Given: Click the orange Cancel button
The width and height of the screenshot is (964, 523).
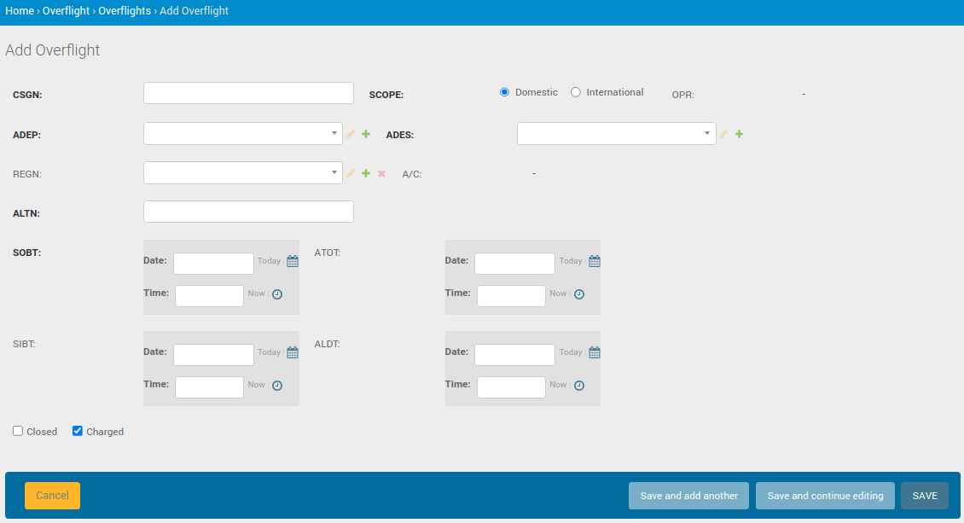Looking at the screenshot, I should tap(52, 496).
